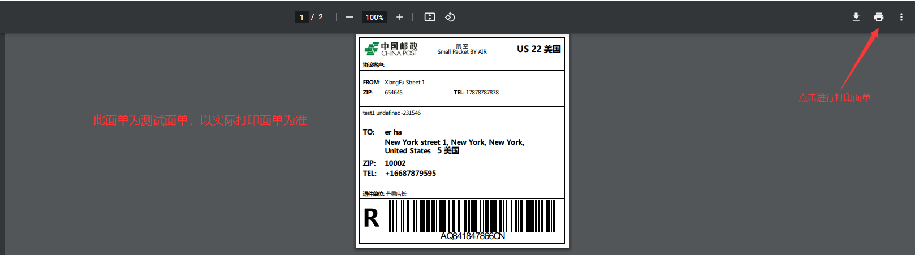Image resolution: width=915 pixels, height=255 pixels.
Task: Click the China Post logo on label
Action: [391, 49]
